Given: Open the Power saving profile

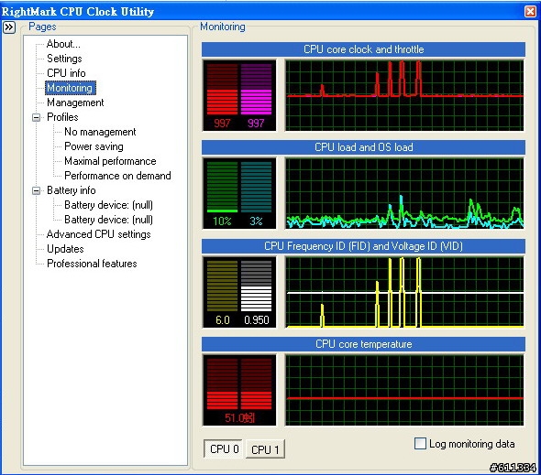Looking at the screenshot, I should point(94,146).
